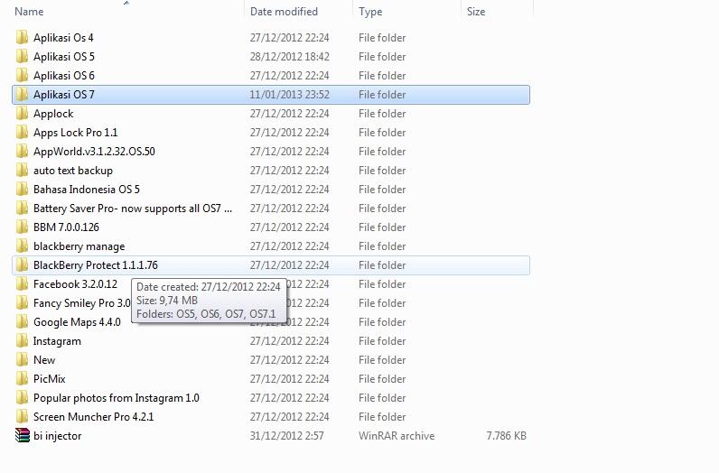Select the 'Applock' name text

[53, 113]
